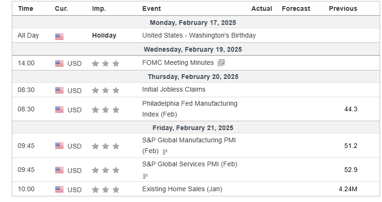
Task: Open the FOMC Meeting Minutes event
Action: click(x=178, y=63)
